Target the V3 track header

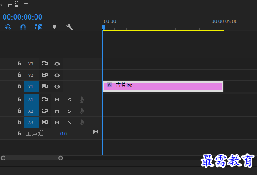pos(30,64)
